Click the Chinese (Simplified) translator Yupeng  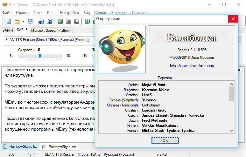[x=149, y=100]
